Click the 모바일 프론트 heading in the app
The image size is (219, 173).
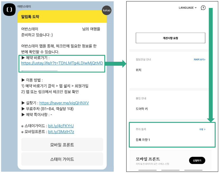tap(148, 159)
